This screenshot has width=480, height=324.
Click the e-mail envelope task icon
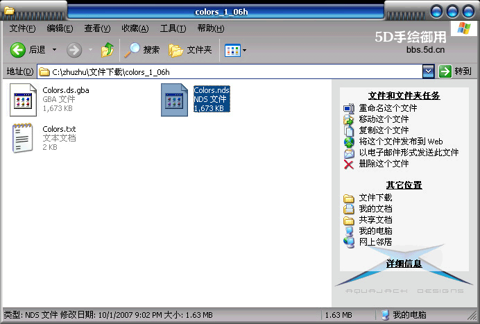(349, 153)
